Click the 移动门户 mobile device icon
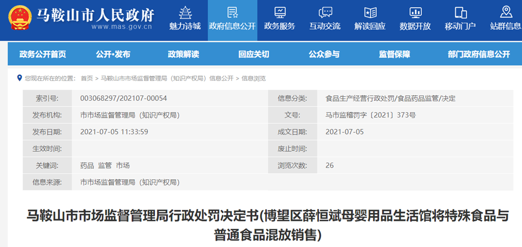 (x=460, y=12)
